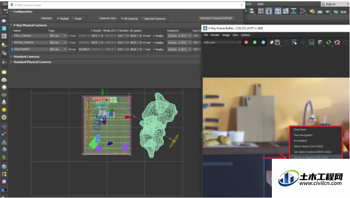The height and width of the screenshot is (198, 350).
Task: Select the Multiple selection option
Action: pos(63,19)
